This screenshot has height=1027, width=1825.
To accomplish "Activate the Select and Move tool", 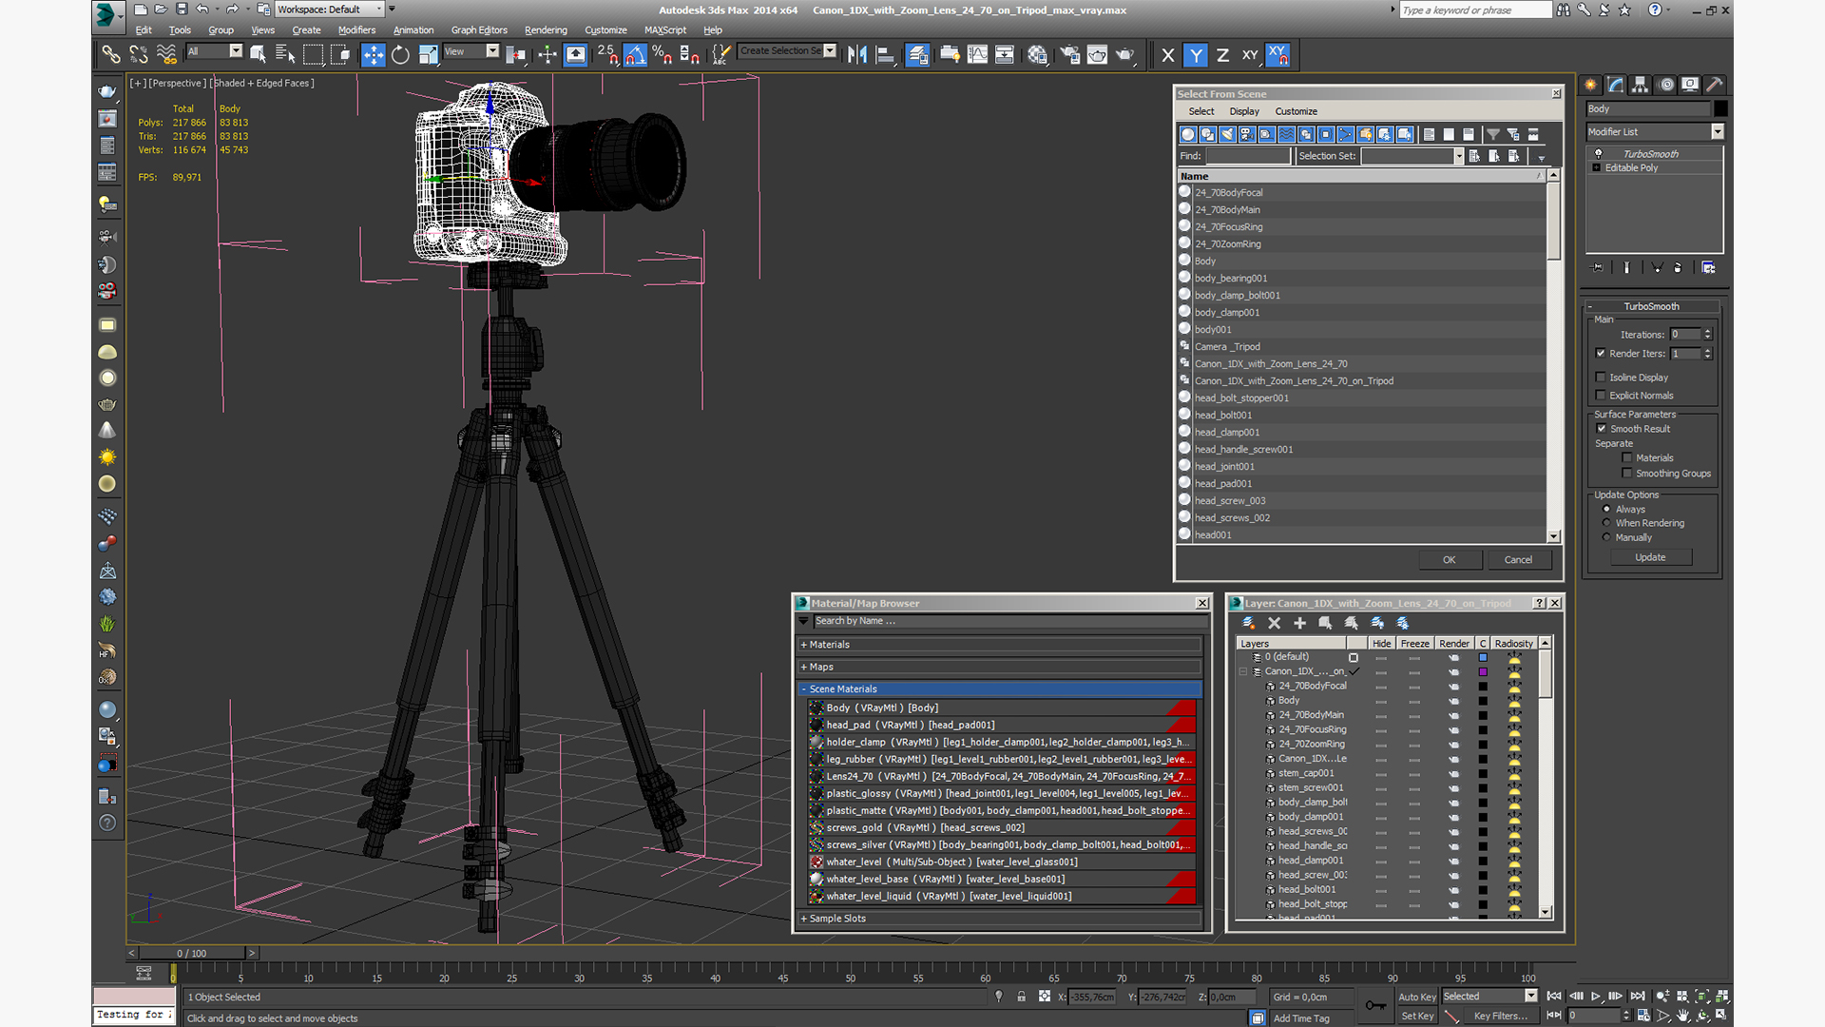I will [x=373, y=54].
